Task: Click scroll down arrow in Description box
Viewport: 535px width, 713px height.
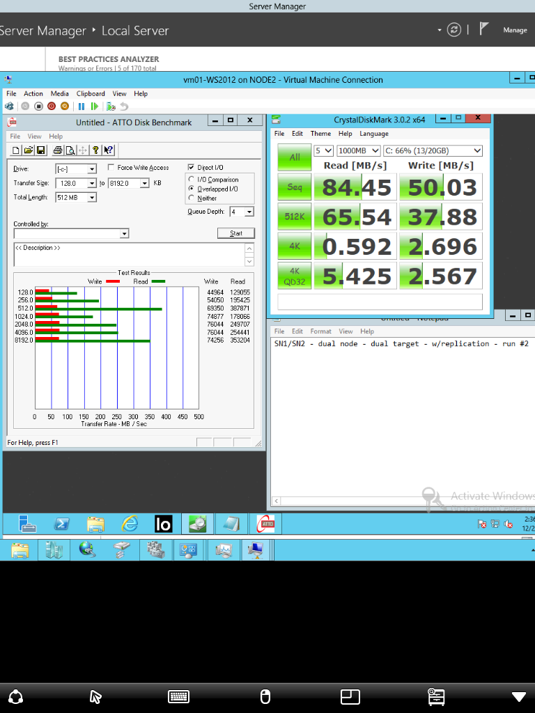Action: click(249, 262)
